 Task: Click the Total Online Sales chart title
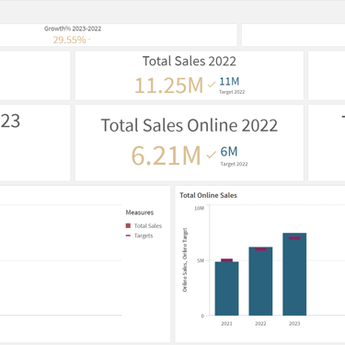[208, 195]
